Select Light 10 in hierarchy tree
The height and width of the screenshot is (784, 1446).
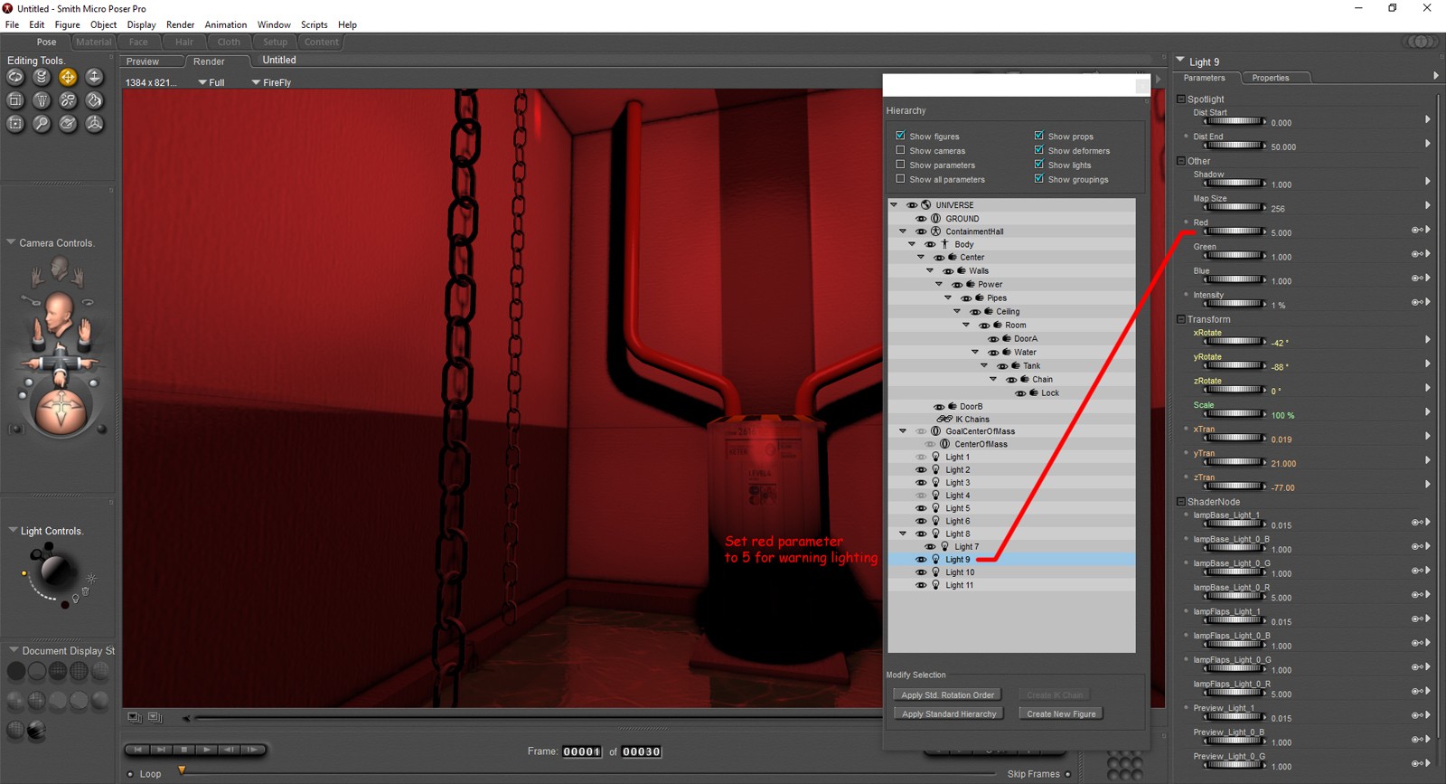tap(960, 572)
